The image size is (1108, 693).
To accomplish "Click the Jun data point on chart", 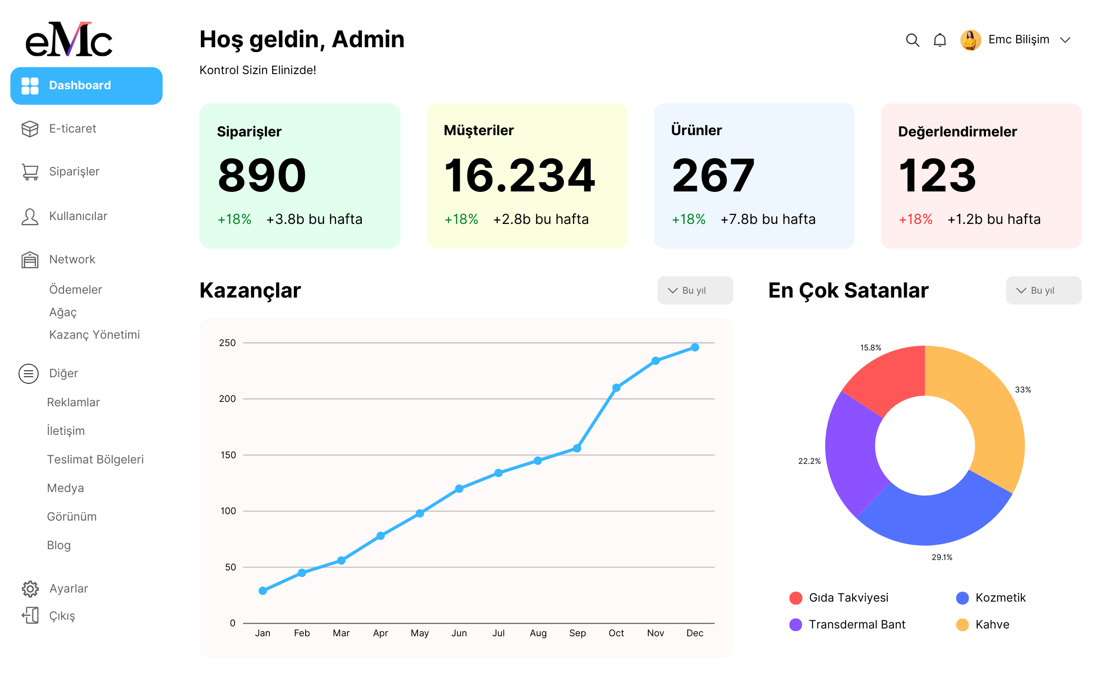I will click(459, 489).
